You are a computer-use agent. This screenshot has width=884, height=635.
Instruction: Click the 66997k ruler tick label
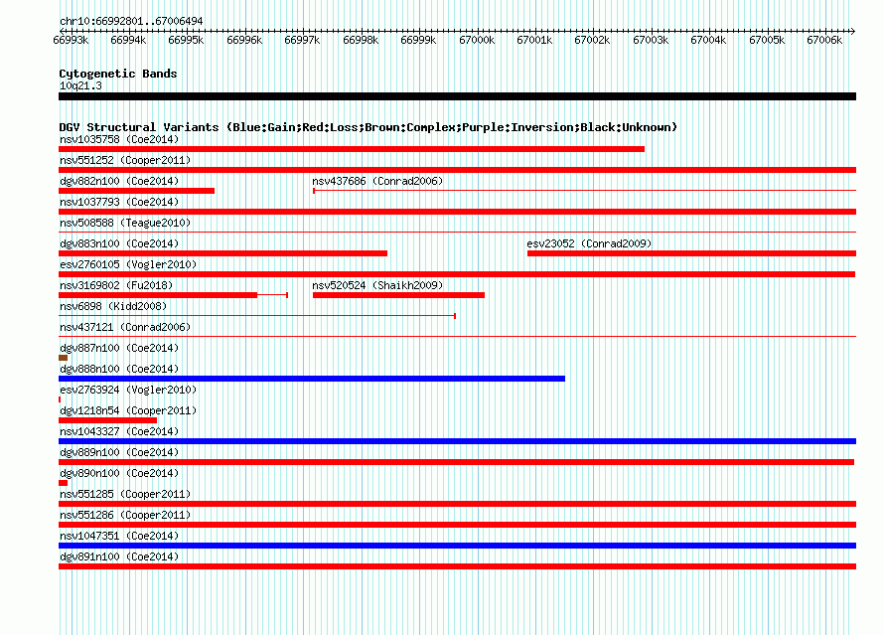click(x=302, y=40)
